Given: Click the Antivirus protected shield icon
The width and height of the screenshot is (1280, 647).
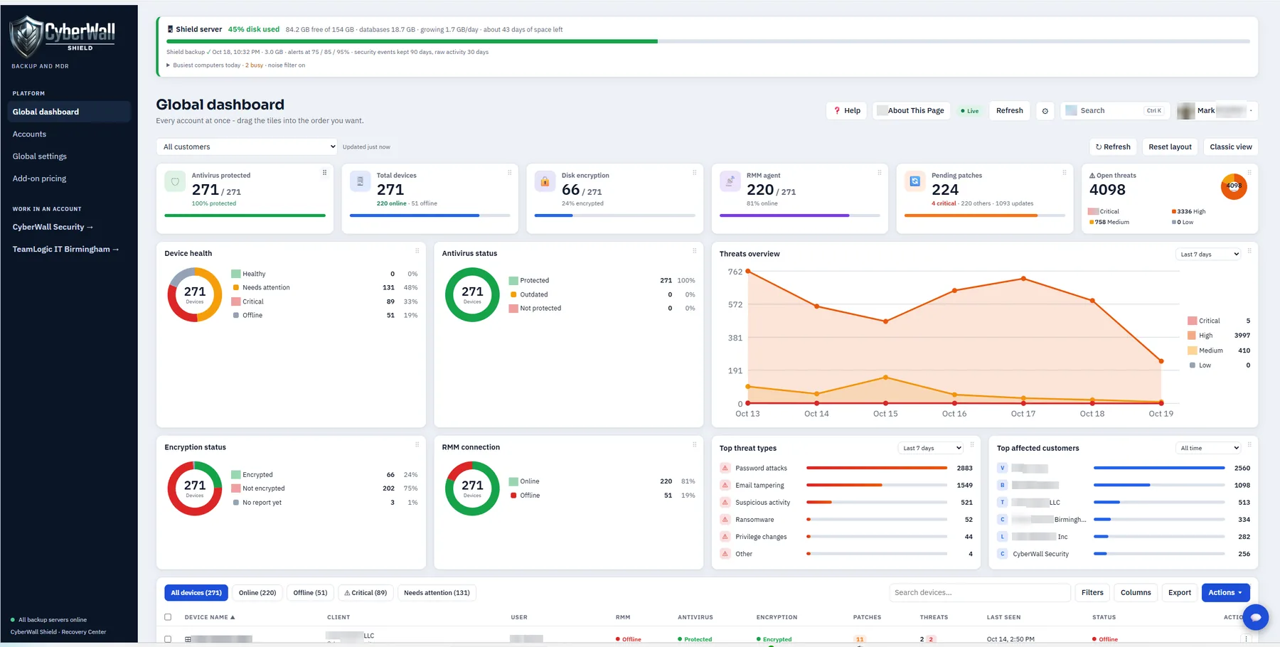Looking at the screenshot, I should 175,182.
